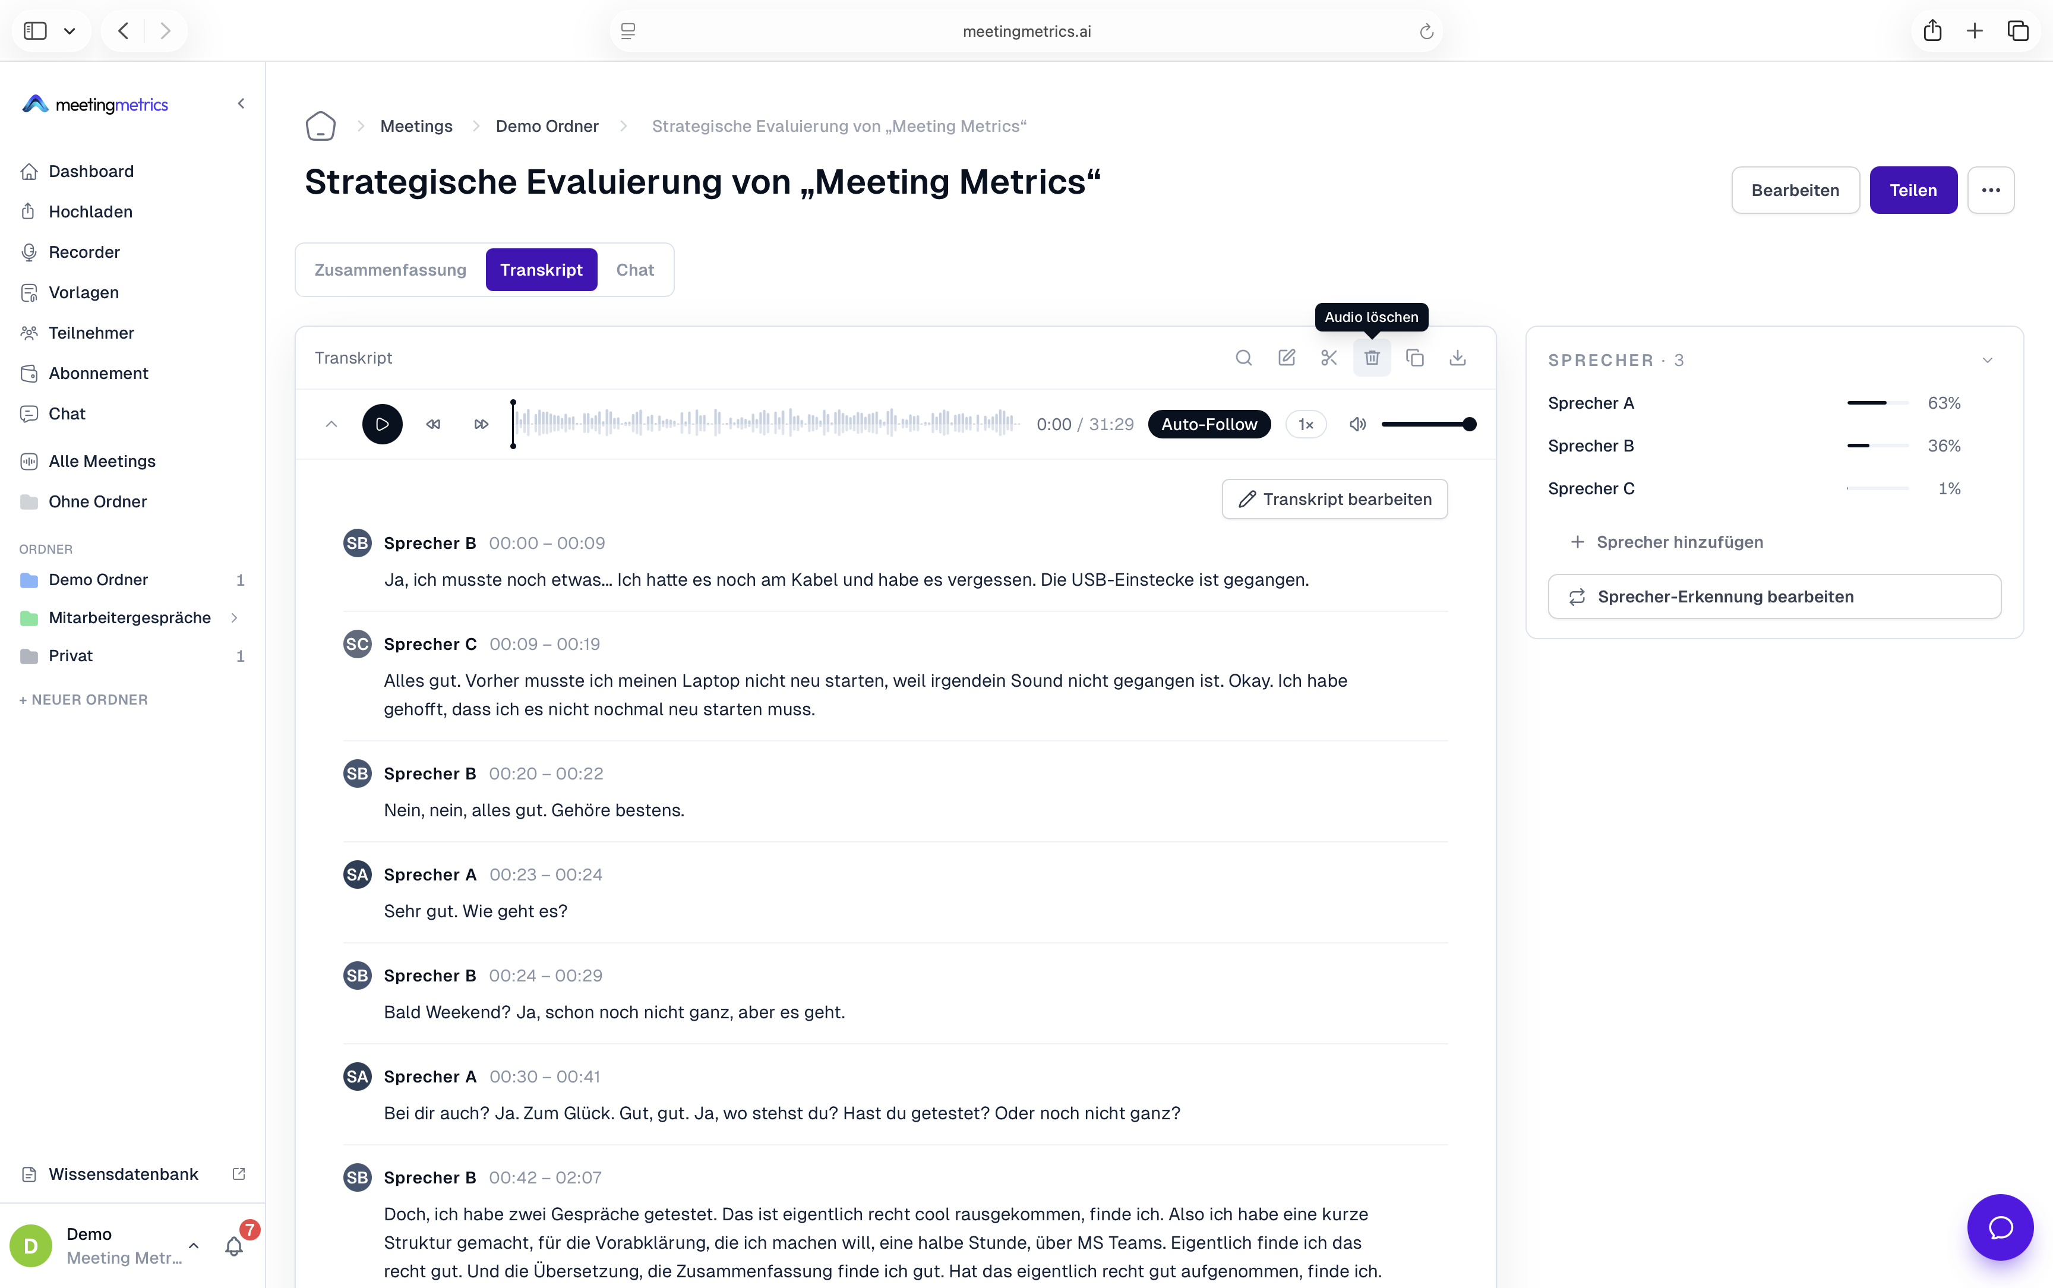Image resolution: width=2053 pixels, height=1288 pixels.
Task: Open the Demo Ordner folder in sidebar
Action: point(133,580)
